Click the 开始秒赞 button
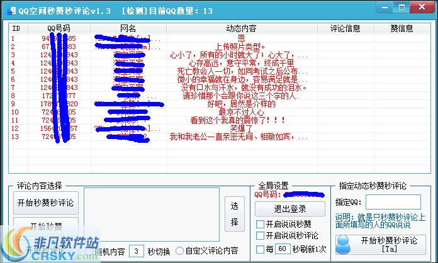438x263 pixels. point(46,226)
